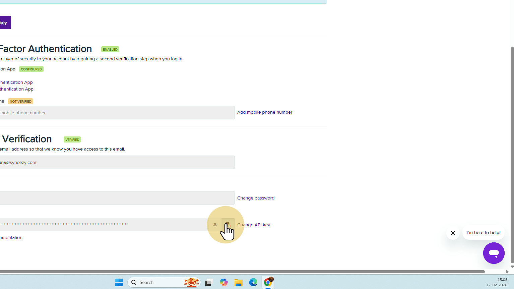Click the verified email address field
514x289 pixels.
point(114,163)
